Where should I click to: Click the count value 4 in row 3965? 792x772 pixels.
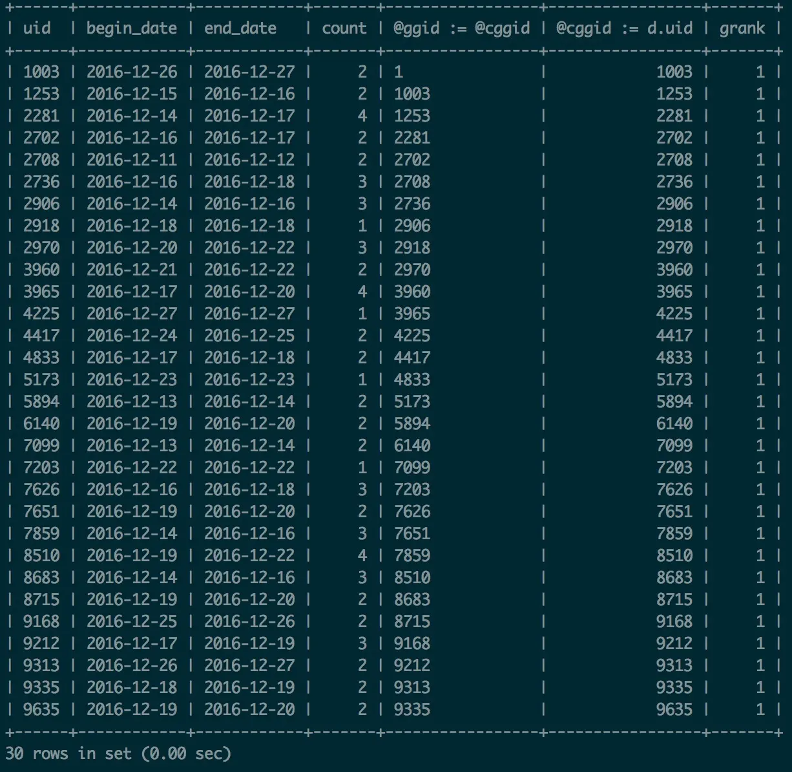(362, 292)
